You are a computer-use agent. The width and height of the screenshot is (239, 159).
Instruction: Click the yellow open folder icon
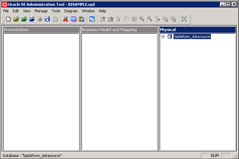(x=16, y=19)
